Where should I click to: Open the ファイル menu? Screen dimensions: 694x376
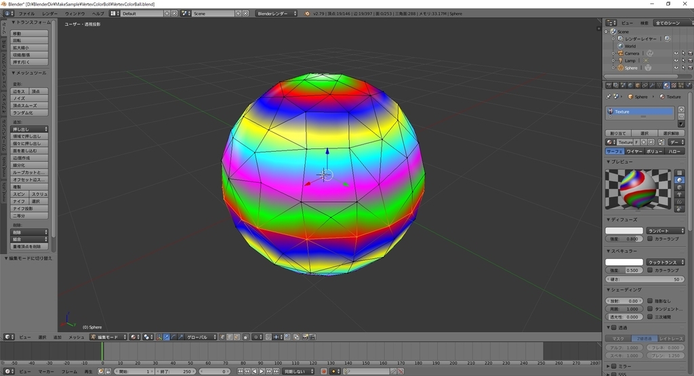(26, 14)
